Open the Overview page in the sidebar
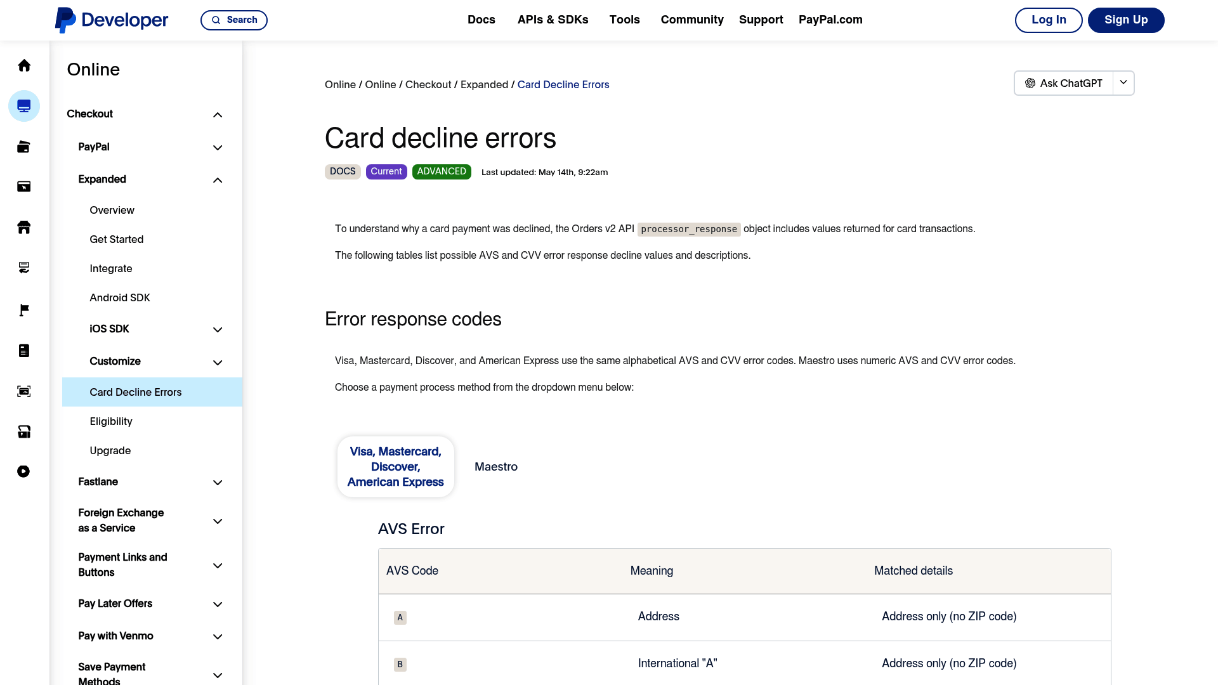Image resolution: width=1218 pixels, height=685 pixels. [x=112, y=210]
